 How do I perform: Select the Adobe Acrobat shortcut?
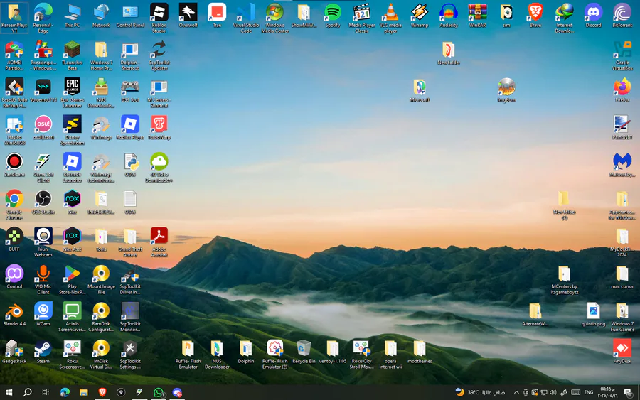[159, 242]
